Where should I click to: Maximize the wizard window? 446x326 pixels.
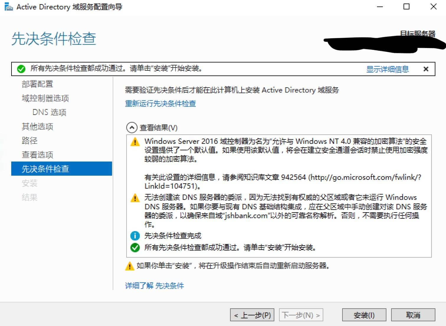point(406,7)
